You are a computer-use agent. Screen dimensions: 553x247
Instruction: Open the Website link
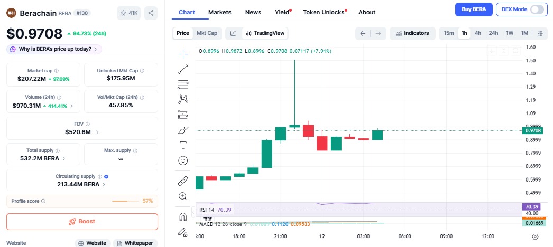coord(93,243)
